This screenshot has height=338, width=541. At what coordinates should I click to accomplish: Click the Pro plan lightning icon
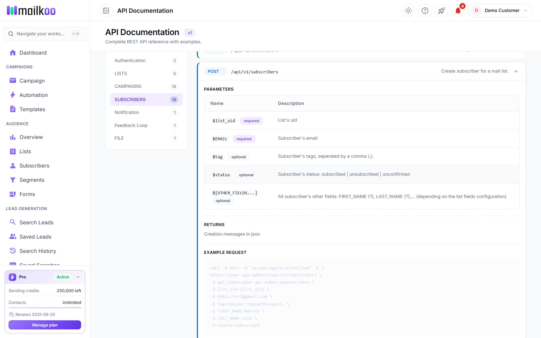pyautogui.click(x=13, y=277)
